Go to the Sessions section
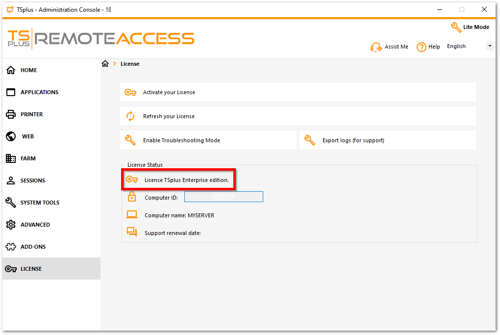Viewport: 500px width, 335px height. point(32,180)
